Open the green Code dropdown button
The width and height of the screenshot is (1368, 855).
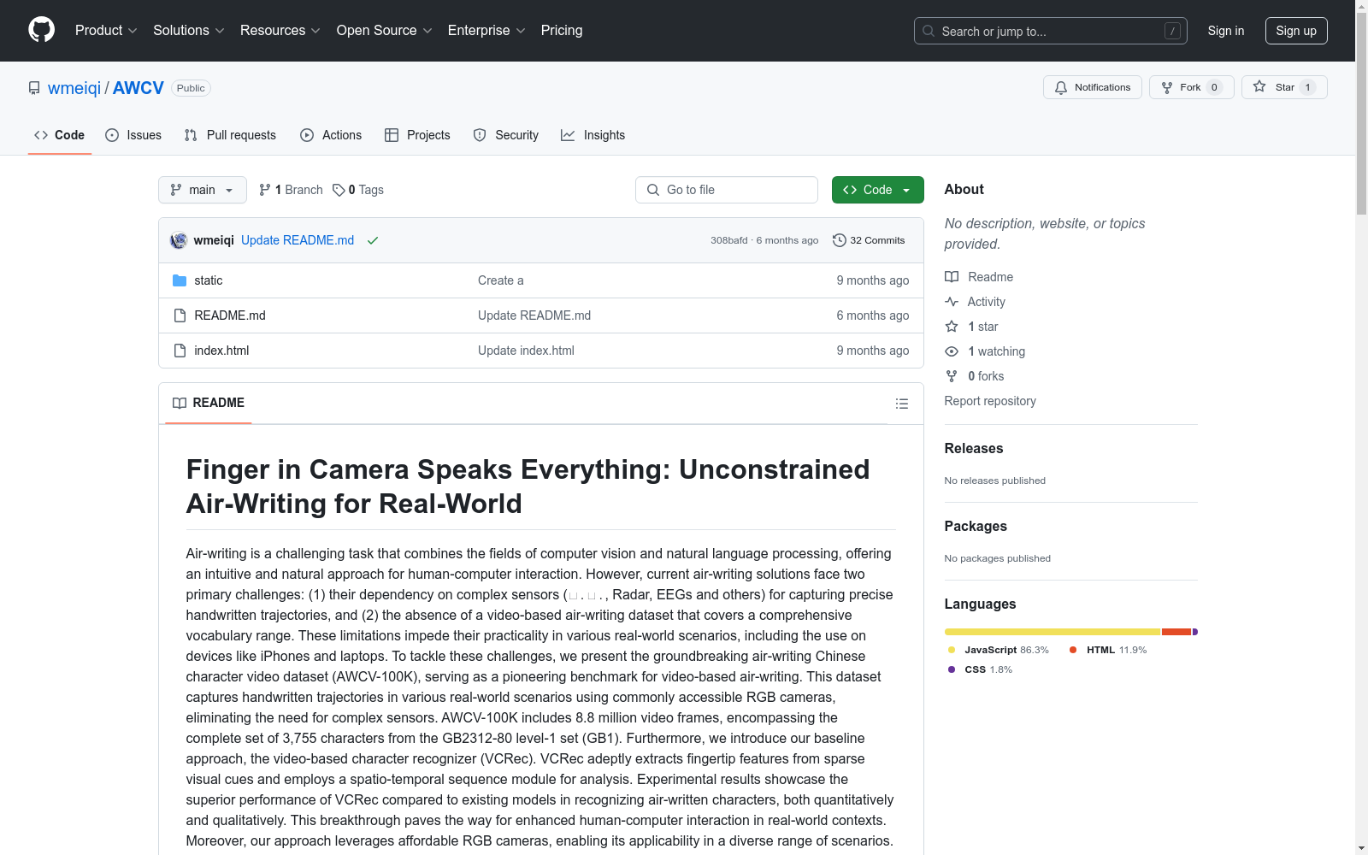pos(877,190)
